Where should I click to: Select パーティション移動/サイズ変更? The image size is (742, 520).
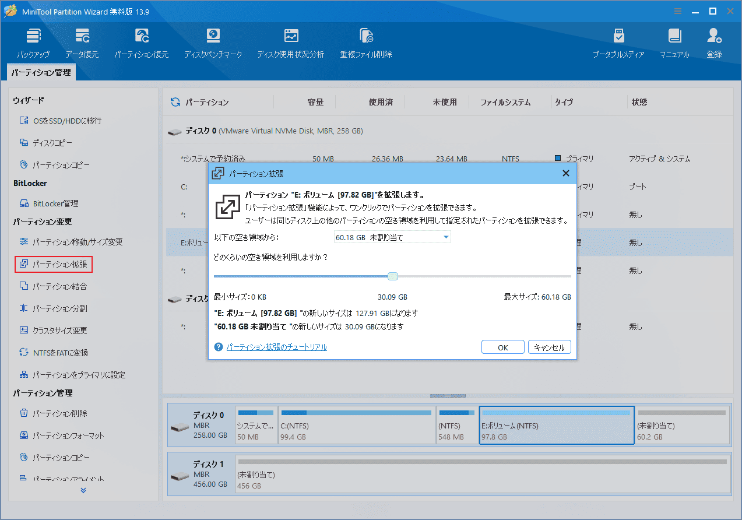click(x=71, y=242)
